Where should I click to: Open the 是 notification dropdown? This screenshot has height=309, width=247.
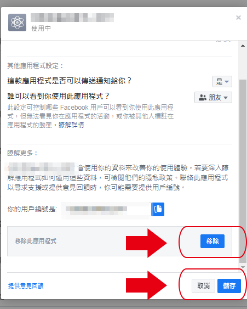(x=222, y=81)
